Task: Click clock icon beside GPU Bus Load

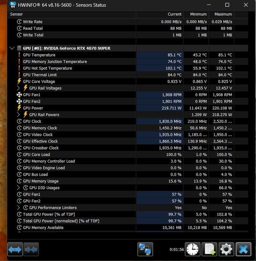Action: point(19,174)
